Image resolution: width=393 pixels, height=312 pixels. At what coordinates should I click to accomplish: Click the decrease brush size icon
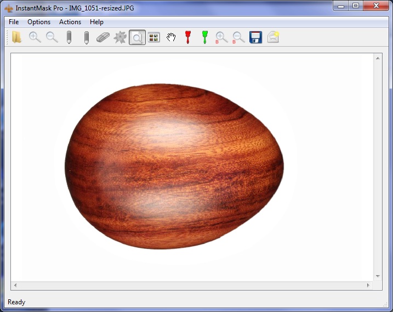pyautogui.click(x=238, y=37)
